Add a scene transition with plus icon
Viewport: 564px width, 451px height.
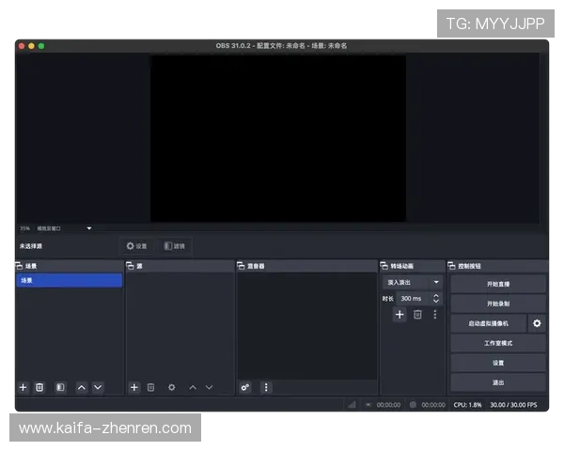[x=399, y=315]
